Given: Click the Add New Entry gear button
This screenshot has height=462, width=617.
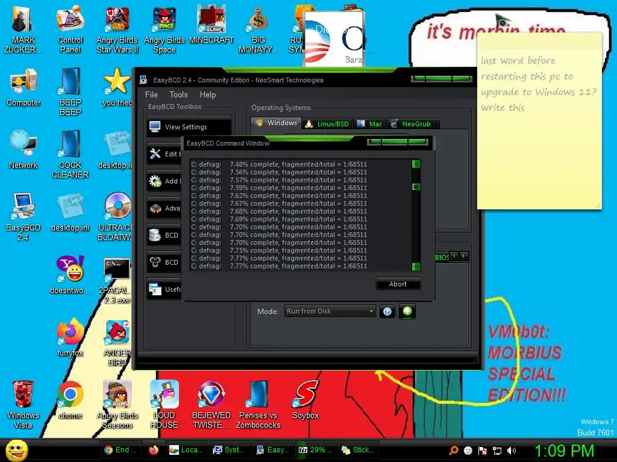Looking at the screenshot, I should coord(164,181).
